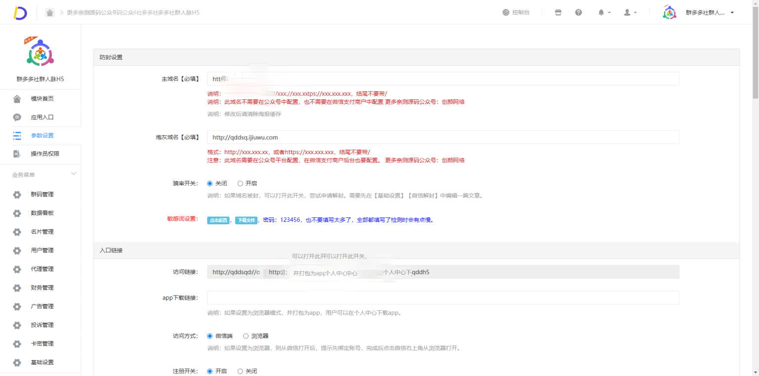Image resolution: width=759 pixels, height=376 pixels.
Task: Click the gear icon beside 群码管理
Action: pos(17,195)
